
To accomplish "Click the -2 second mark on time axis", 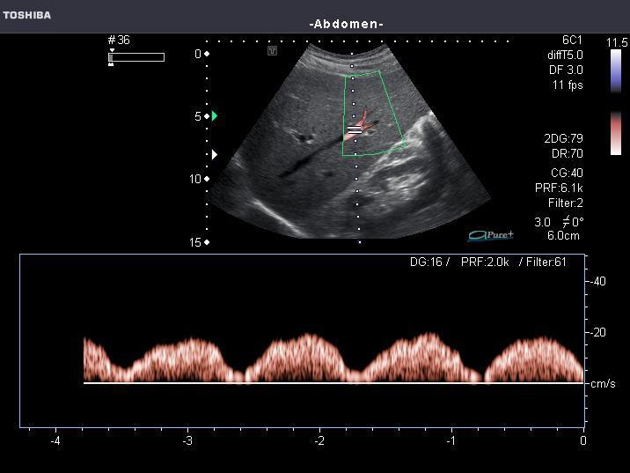I will [319, 440].
